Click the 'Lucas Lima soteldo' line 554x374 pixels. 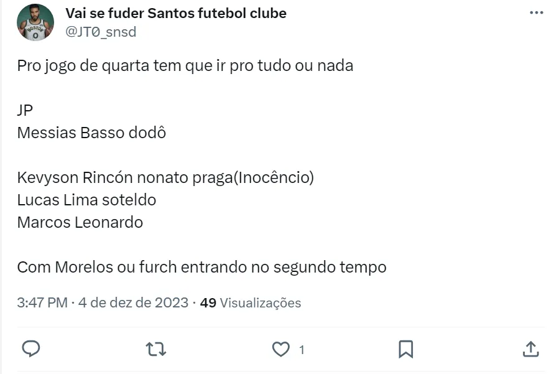point(86,200)
